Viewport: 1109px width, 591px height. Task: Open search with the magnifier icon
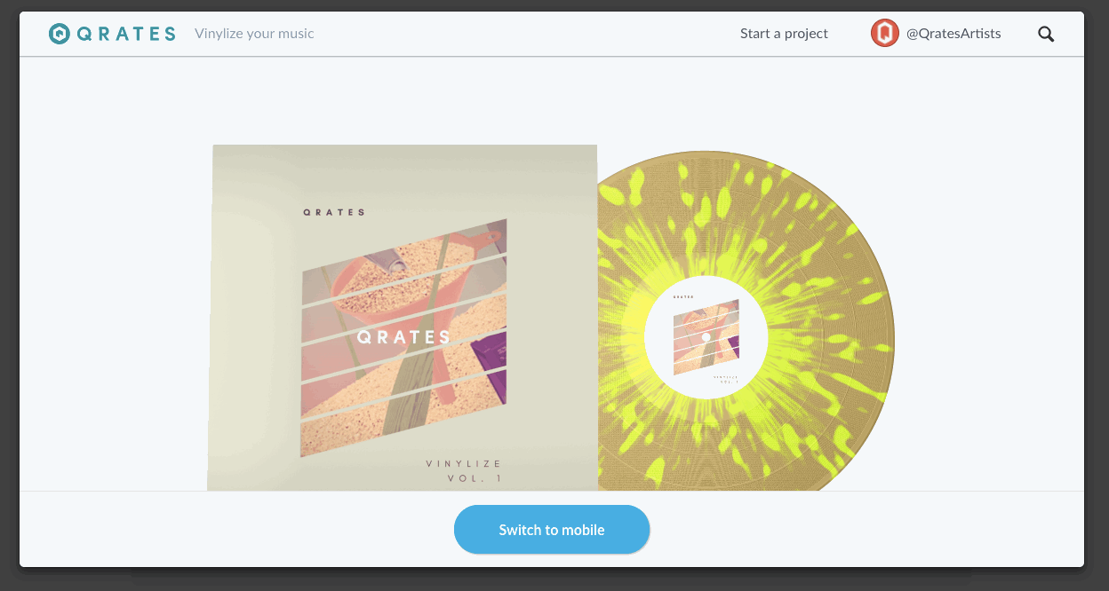(1046, 34)
